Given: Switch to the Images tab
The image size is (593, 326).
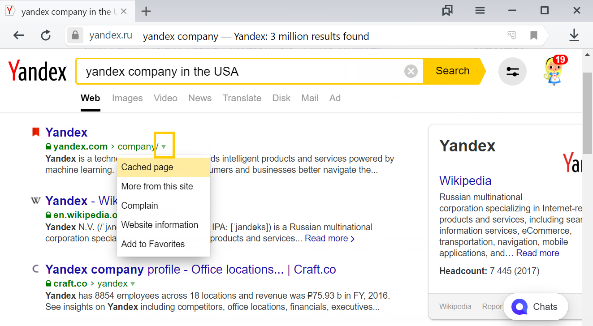Looking at the screenshot, I should click(x=127, y=98).
